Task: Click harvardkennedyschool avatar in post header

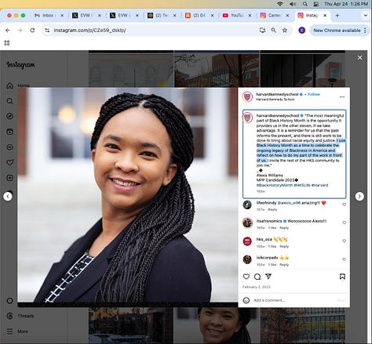Action: click(x=247, y=97)
